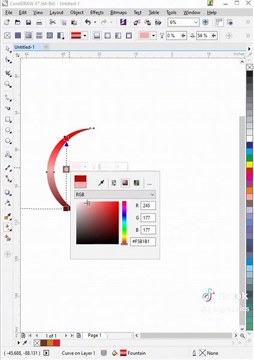Open the fill picker dropdown
Viewport: 254px width, 360px height.
coord(85,35)
